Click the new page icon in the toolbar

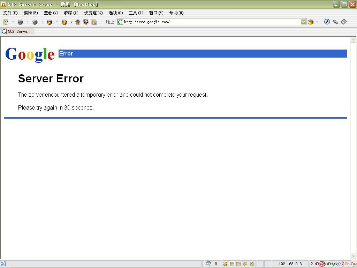pos(6,22)
